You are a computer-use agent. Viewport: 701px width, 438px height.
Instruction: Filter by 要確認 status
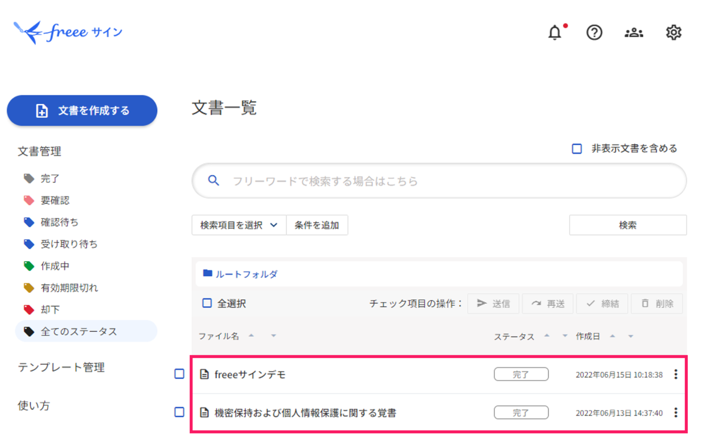coord(55,200)
